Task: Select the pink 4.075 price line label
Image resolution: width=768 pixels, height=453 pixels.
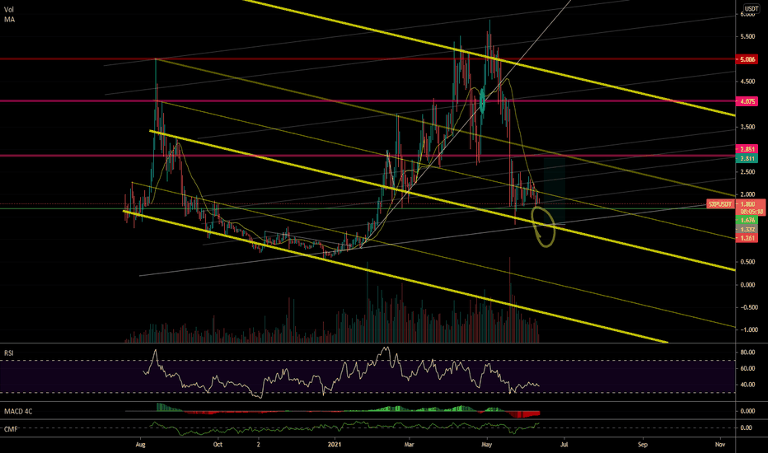Action: point(747,101)
